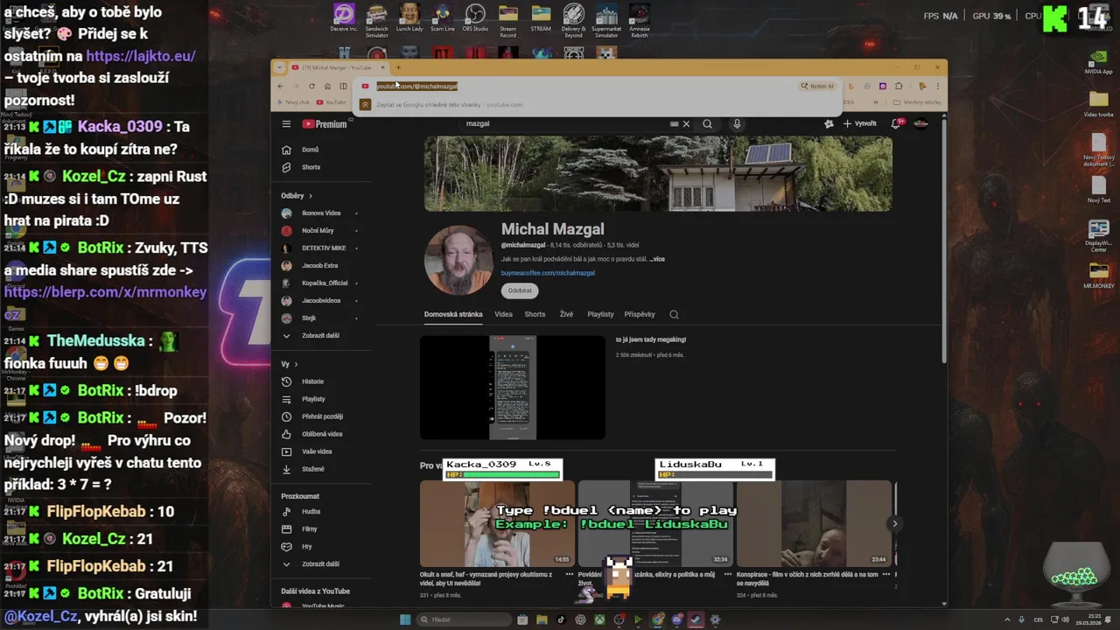The image size is (1120, 630).
Task: Open the featured video player thumbnail
Action: tap(513, 388)
